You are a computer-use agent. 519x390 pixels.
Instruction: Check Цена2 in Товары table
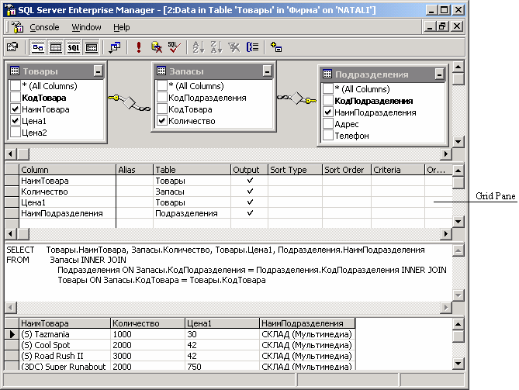pyautogui.click(x=16, y=132)
